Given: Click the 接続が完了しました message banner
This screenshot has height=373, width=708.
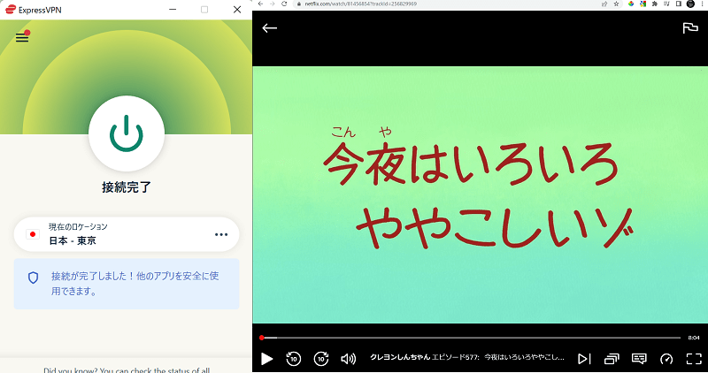Looking at the screenshot, I should (127, 284).
